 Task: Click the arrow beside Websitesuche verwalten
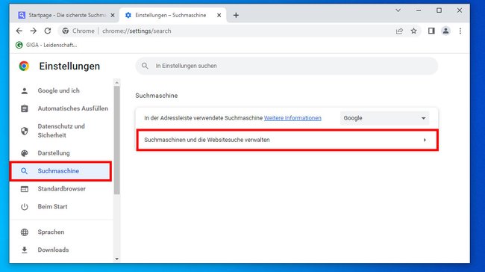coord(425,140)
